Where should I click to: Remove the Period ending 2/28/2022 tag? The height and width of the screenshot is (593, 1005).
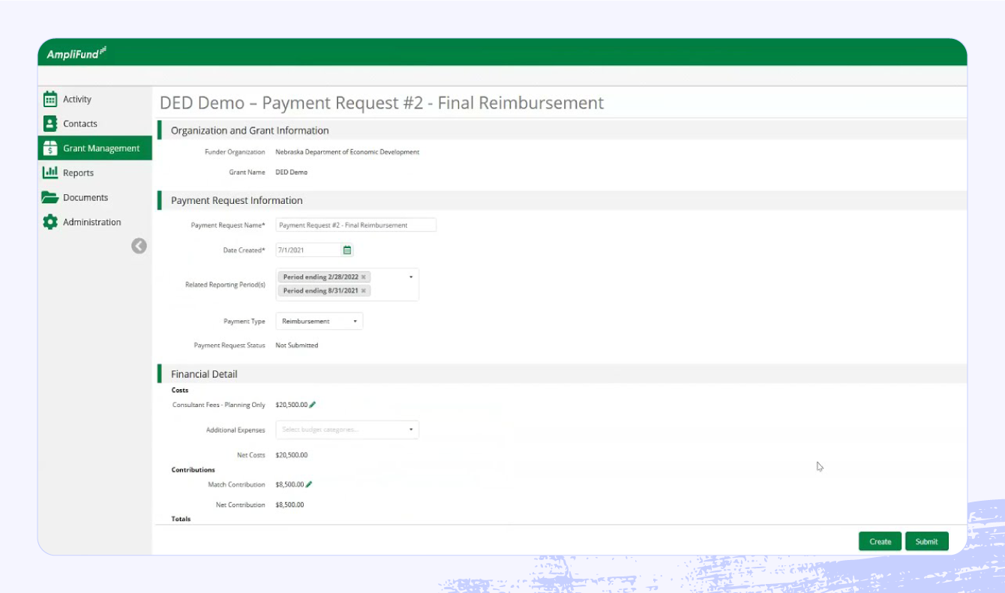point(364,277)
